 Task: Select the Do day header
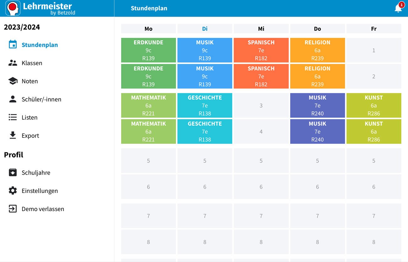317,29
